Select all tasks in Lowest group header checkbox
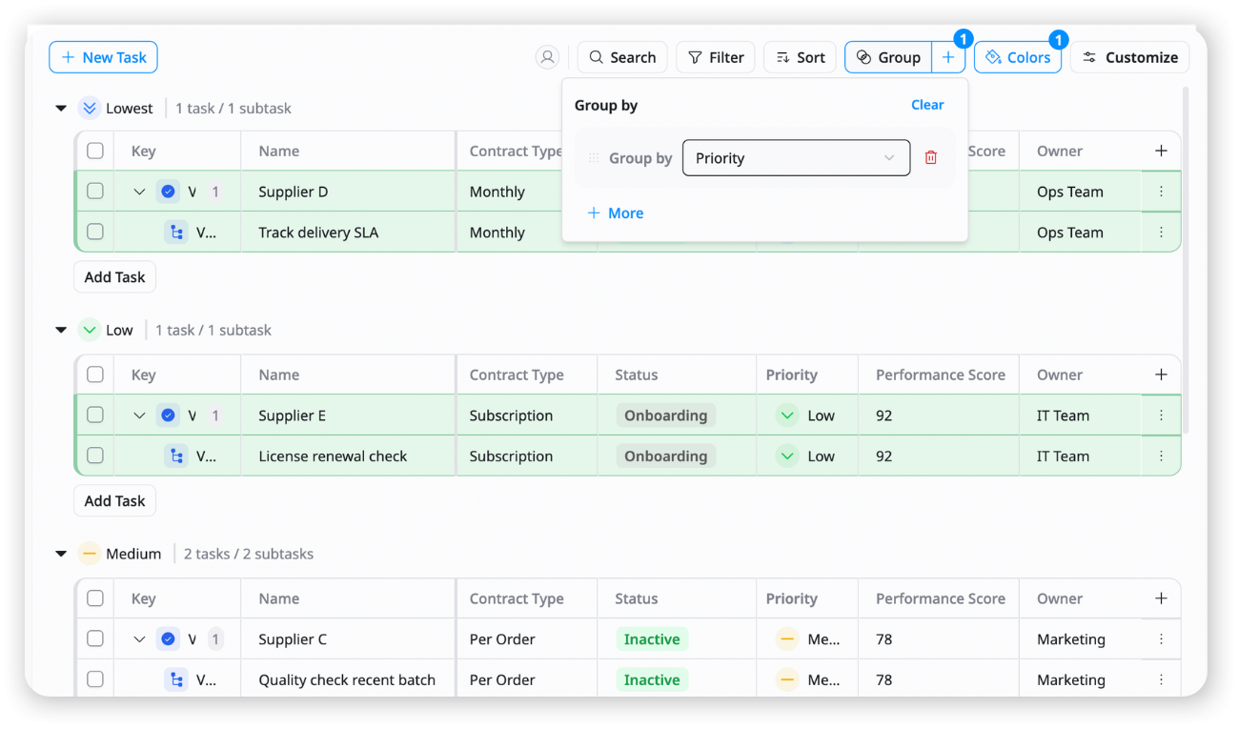Viewport: 1238px width, 729px height. coord(95,151)
